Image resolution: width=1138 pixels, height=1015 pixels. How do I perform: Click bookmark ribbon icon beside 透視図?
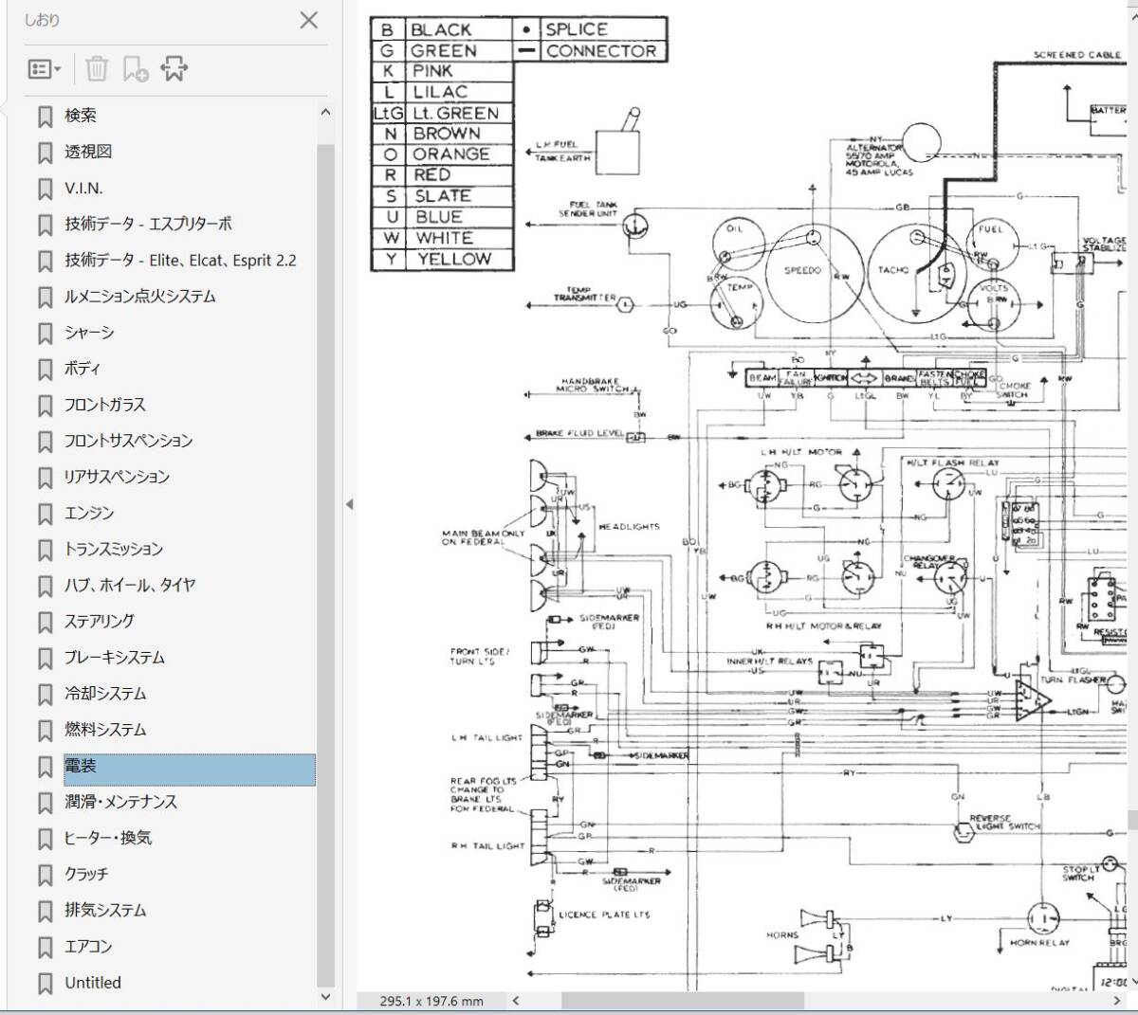tap(45, 153)
